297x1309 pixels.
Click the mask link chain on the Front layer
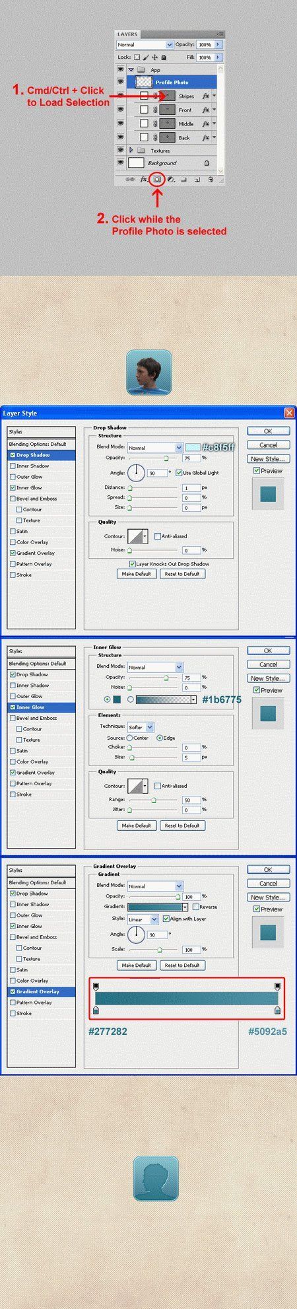tap(154, 110)
